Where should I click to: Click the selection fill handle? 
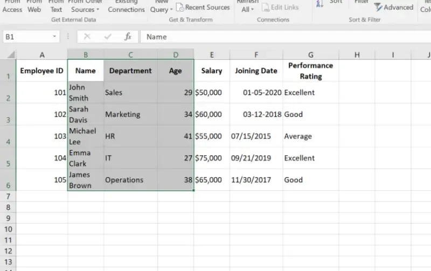click(193, 190)
